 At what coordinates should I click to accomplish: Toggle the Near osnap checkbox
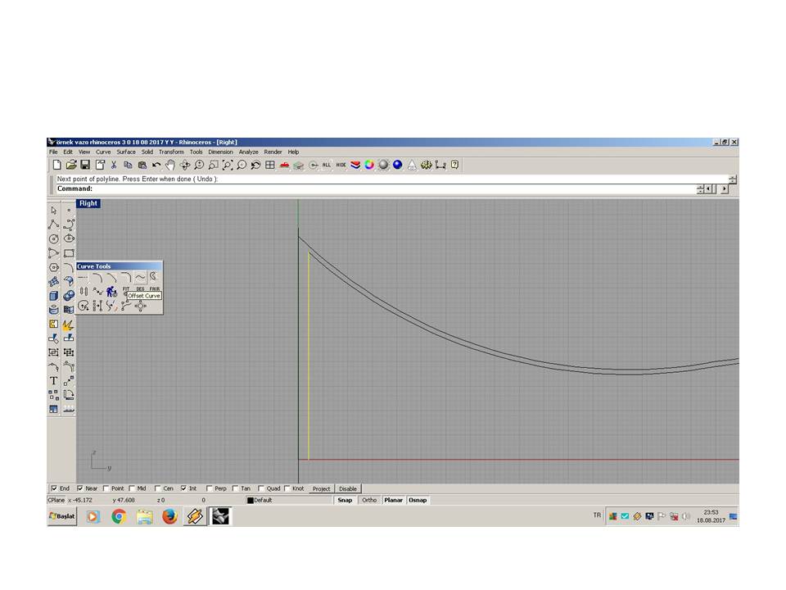(79, 488)
